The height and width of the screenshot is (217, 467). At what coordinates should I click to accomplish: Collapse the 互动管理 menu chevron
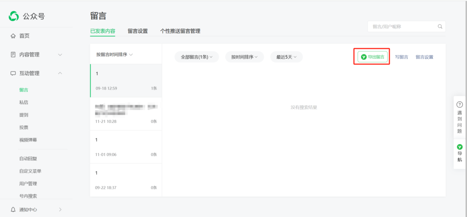(x=60, y=73)
